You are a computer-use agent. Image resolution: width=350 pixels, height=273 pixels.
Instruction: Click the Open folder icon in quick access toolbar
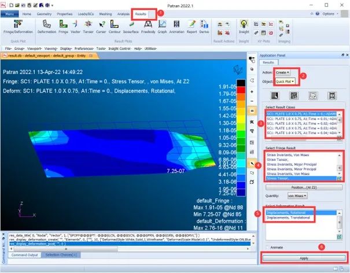[x=17, y=5]
